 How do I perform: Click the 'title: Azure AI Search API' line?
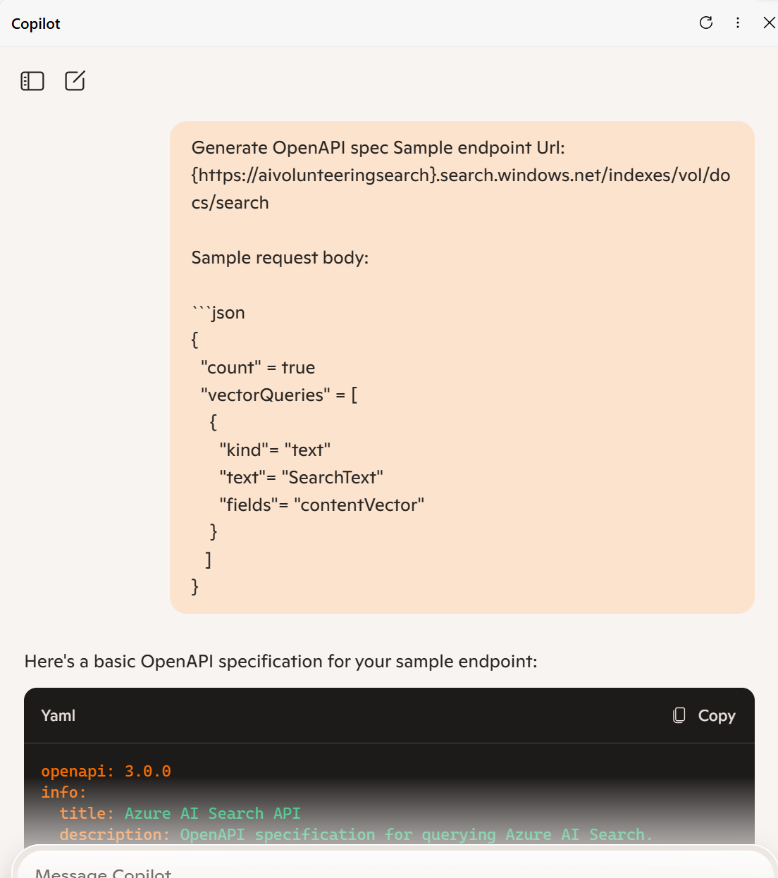[x=180, y=813]
